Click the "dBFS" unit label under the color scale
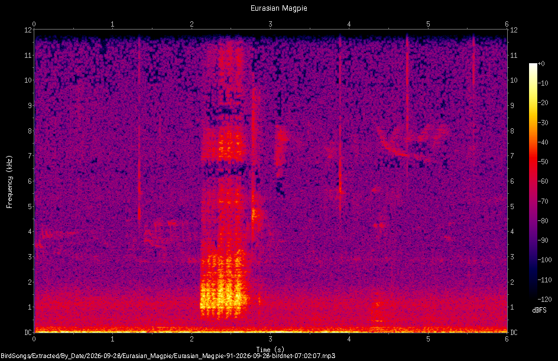 click(539, 310)
